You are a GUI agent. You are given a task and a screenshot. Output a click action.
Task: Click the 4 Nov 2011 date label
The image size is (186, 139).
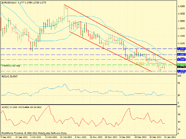click(x=81, y=137)
